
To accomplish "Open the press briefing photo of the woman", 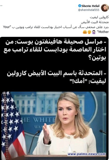I will [x=54, y=125].
